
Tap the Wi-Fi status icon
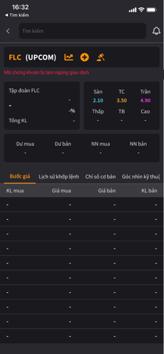click(x=141, y=10)
